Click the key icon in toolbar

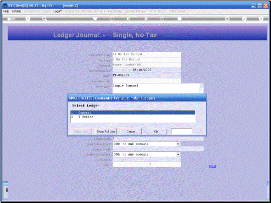[x=11, y=19]
